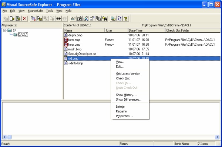Click the flenov user status bar entry
The image size is (222, 147).
click(x=136, y=144)
